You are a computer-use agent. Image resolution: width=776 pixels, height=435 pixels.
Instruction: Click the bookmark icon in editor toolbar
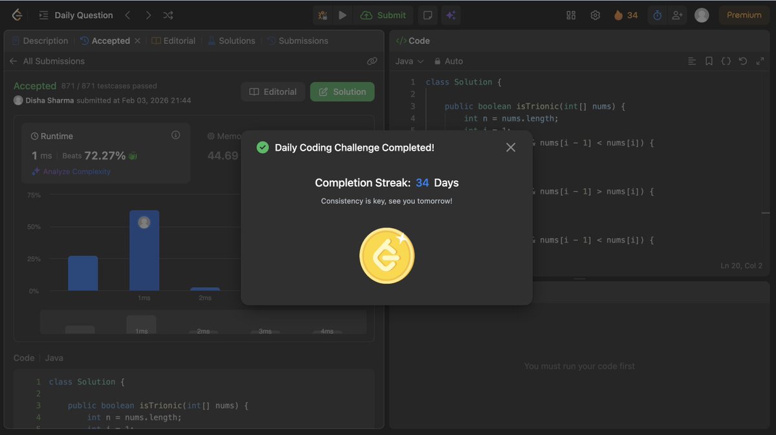pos(709,61)
